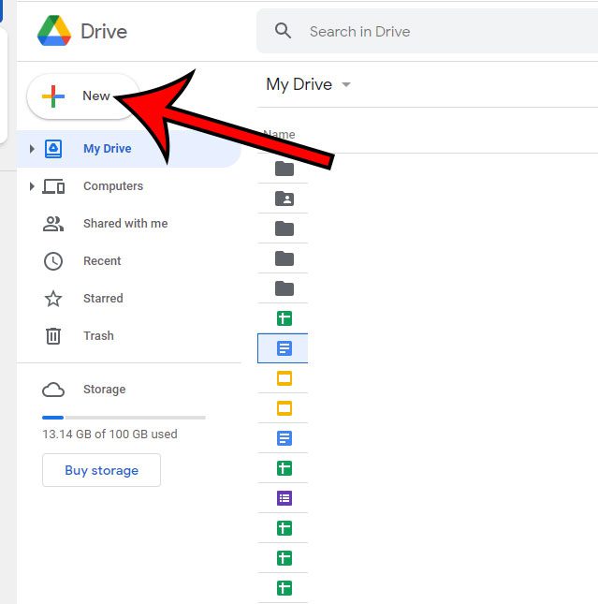Go to the Recent files view
Image resolution: width=598 pixels, height=604 pixels.
[x=102, y=261]
